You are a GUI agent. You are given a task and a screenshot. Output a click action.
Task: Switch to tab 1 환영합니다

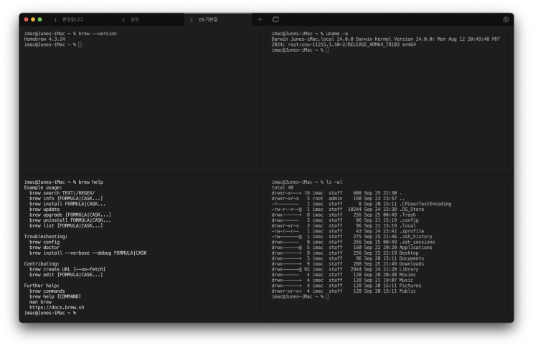pyautogui.click(x=82, y=19)
